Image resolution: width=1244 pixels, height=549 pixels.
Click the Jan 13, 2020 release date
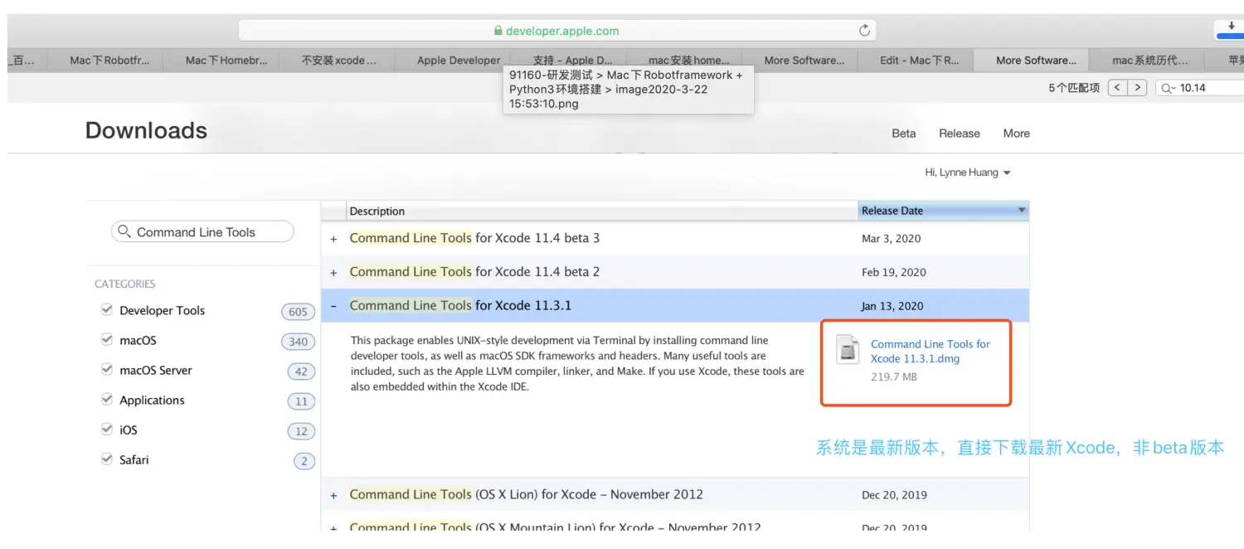(892, 306)
